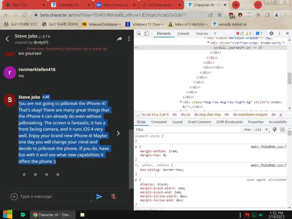This screenshot has height=219, width=292.
Task: Click the Windows Start button
Action: pos(7,214)
